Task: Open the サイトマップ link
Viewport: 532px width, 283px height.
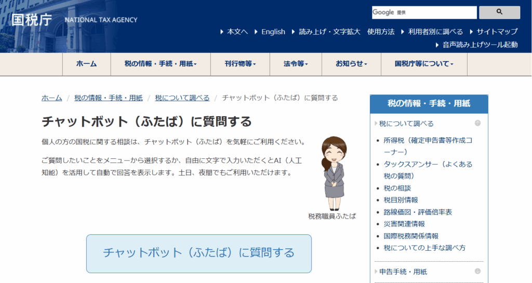Action: click(x=497, y=32)
